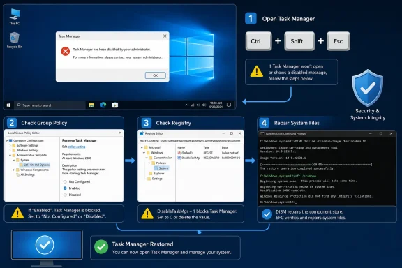
Task: Collapse the Windows key in Registry Editor
Action: [x=144, y=153]
